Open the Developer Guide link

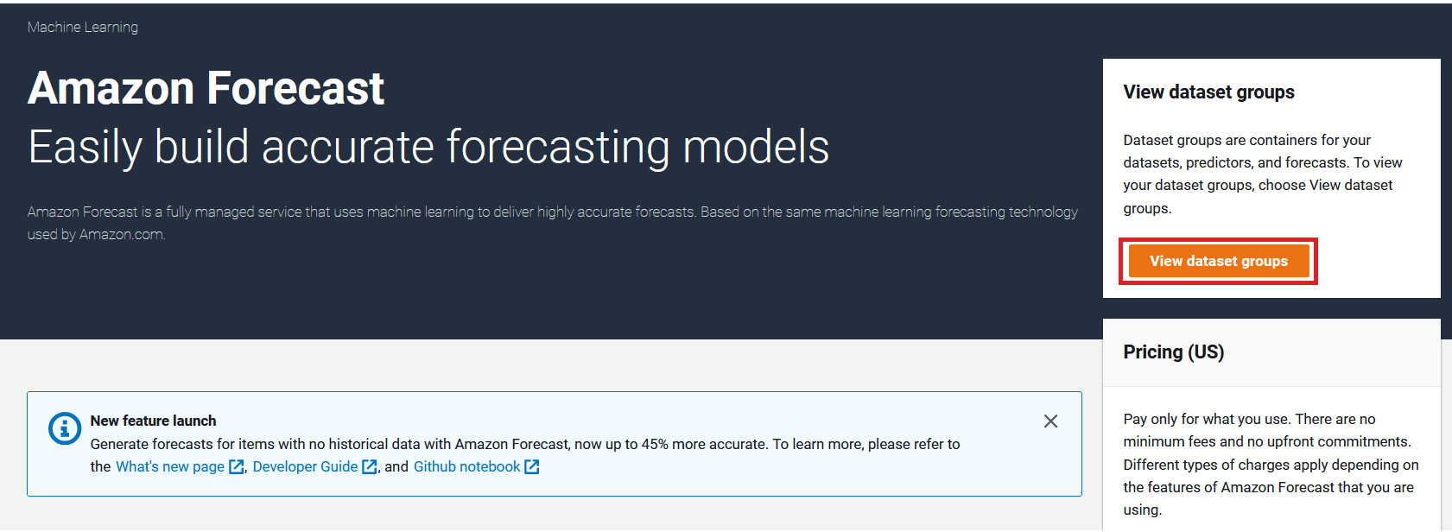tap(305, 467)
